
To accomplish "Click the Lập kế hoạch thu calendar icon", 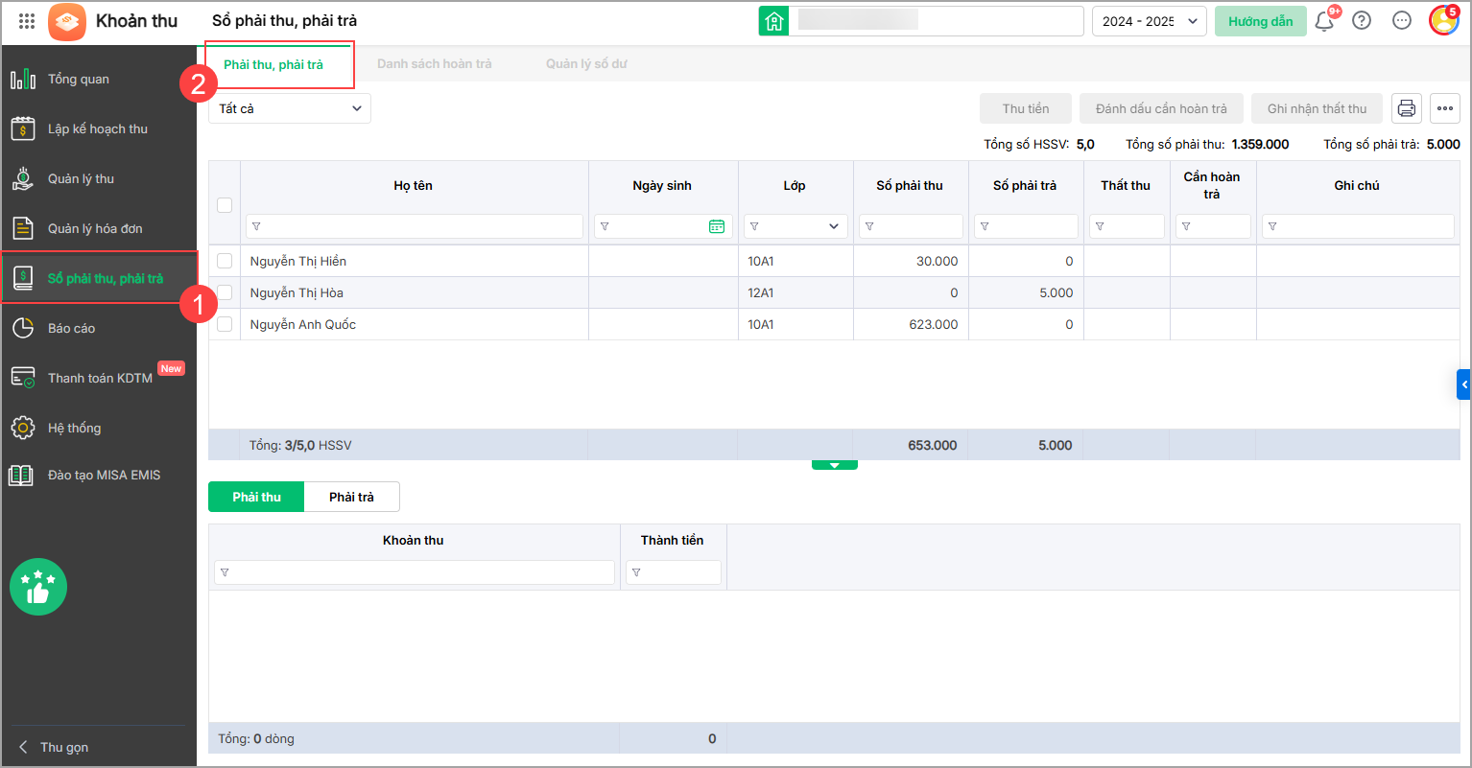I will 23,128.
